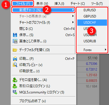Click the 1.35163 price value
Viewport: 109px width, 105px height.
point(91,75)
